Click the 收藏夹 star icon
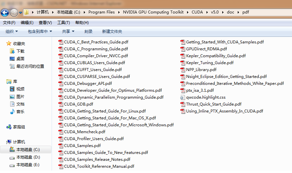The image size is (292, 173). tap(9, 43)
